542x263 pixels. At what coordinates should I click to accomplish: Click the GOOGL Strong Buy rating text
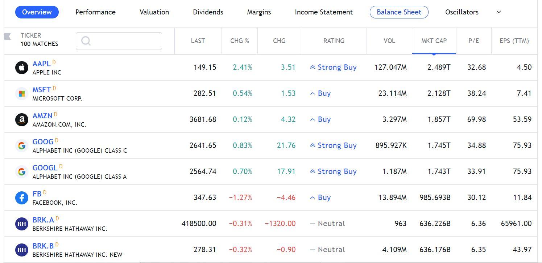[x=337, y=171]
